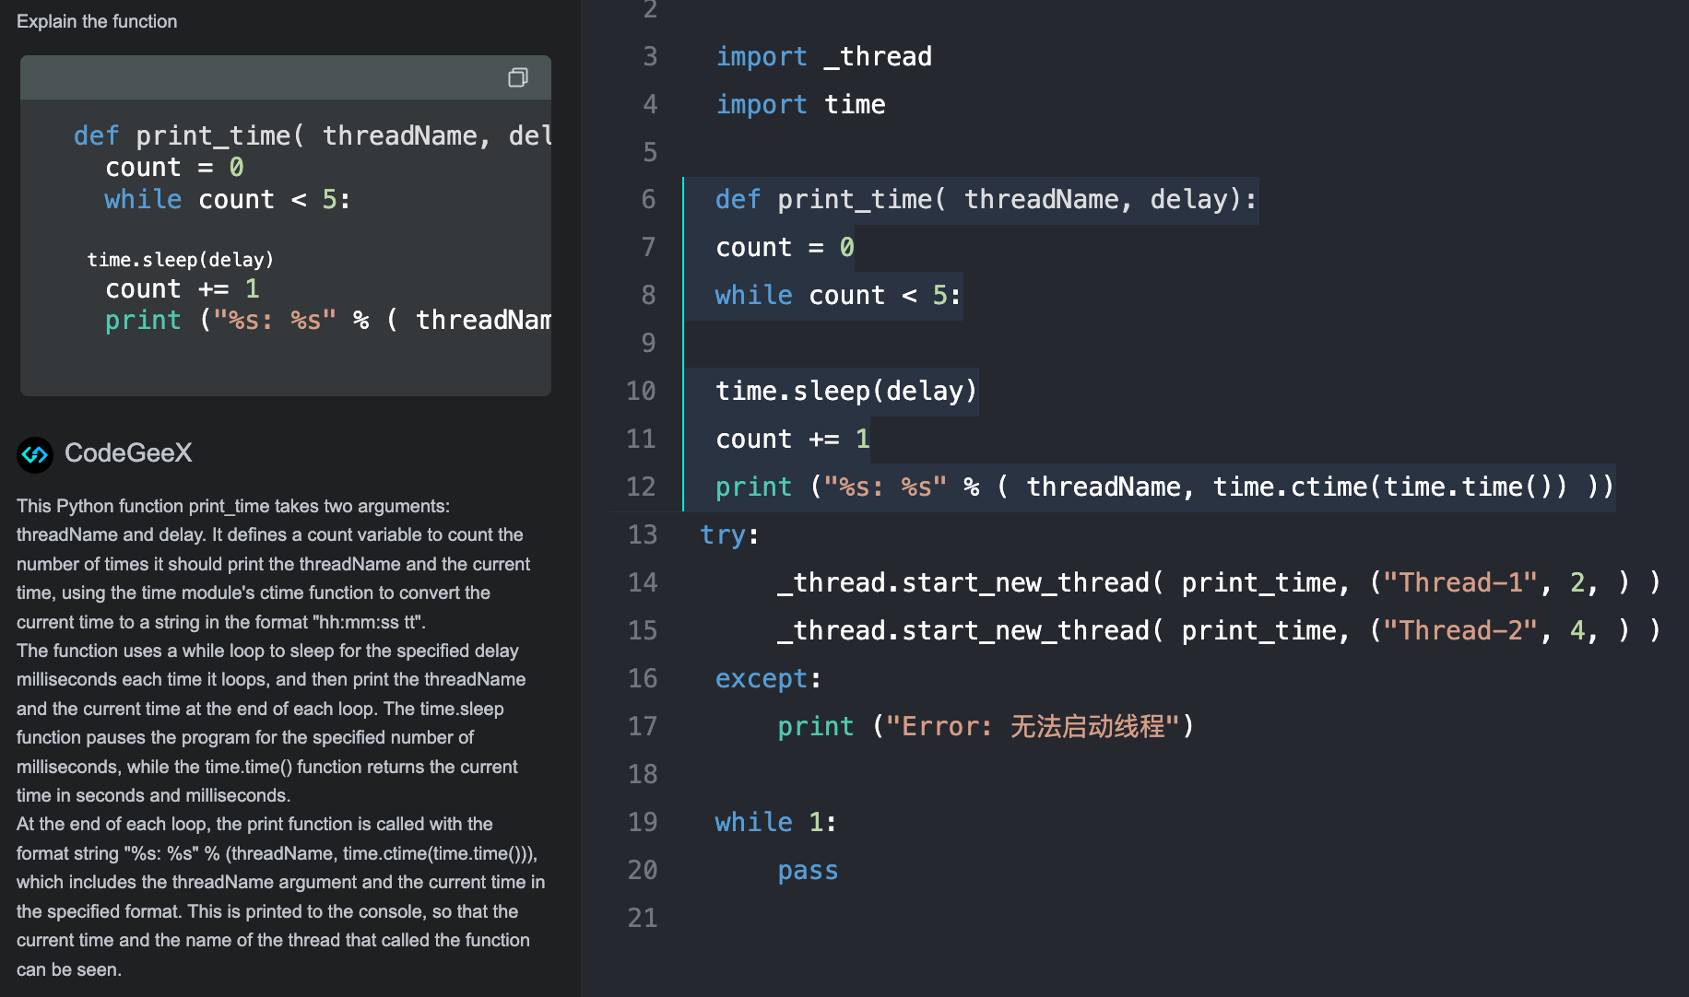The width and height of the screenshot is (1689, 997).
Task: Place cursor on 'import time' line
Action: point(800,104)
